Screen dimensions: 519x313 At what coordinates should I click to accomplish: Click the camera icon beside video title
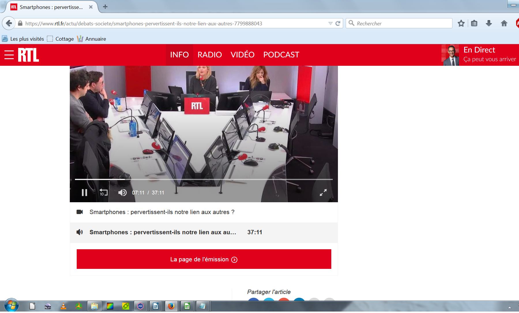point(80,212)
